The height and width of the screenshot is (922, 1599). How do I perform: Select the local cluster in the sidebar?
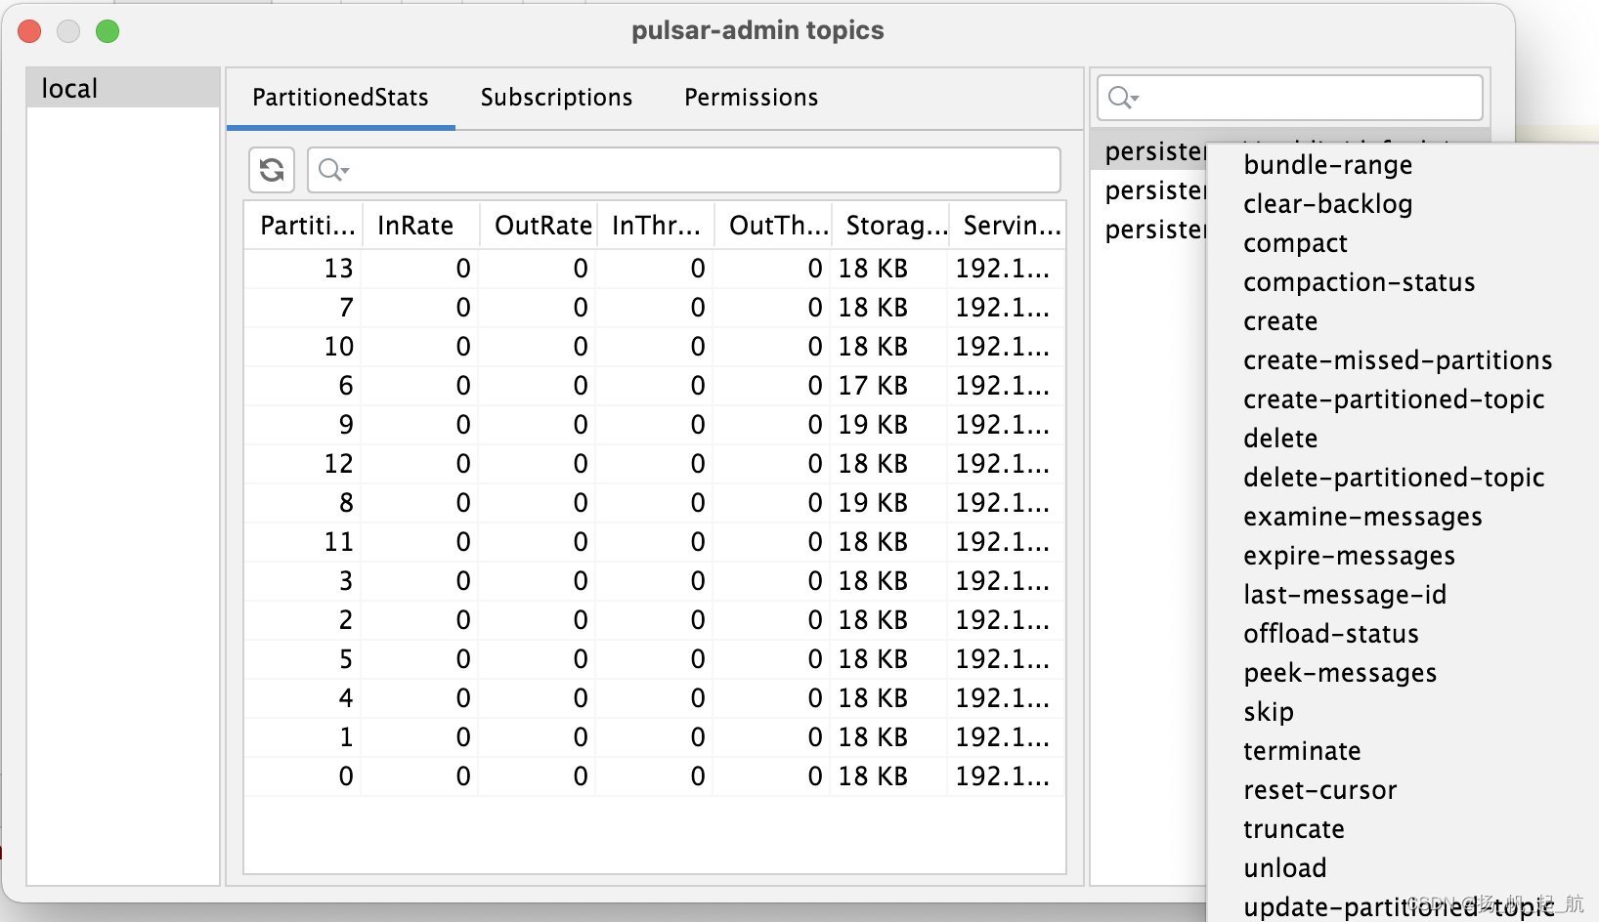(x=67, y=88)
